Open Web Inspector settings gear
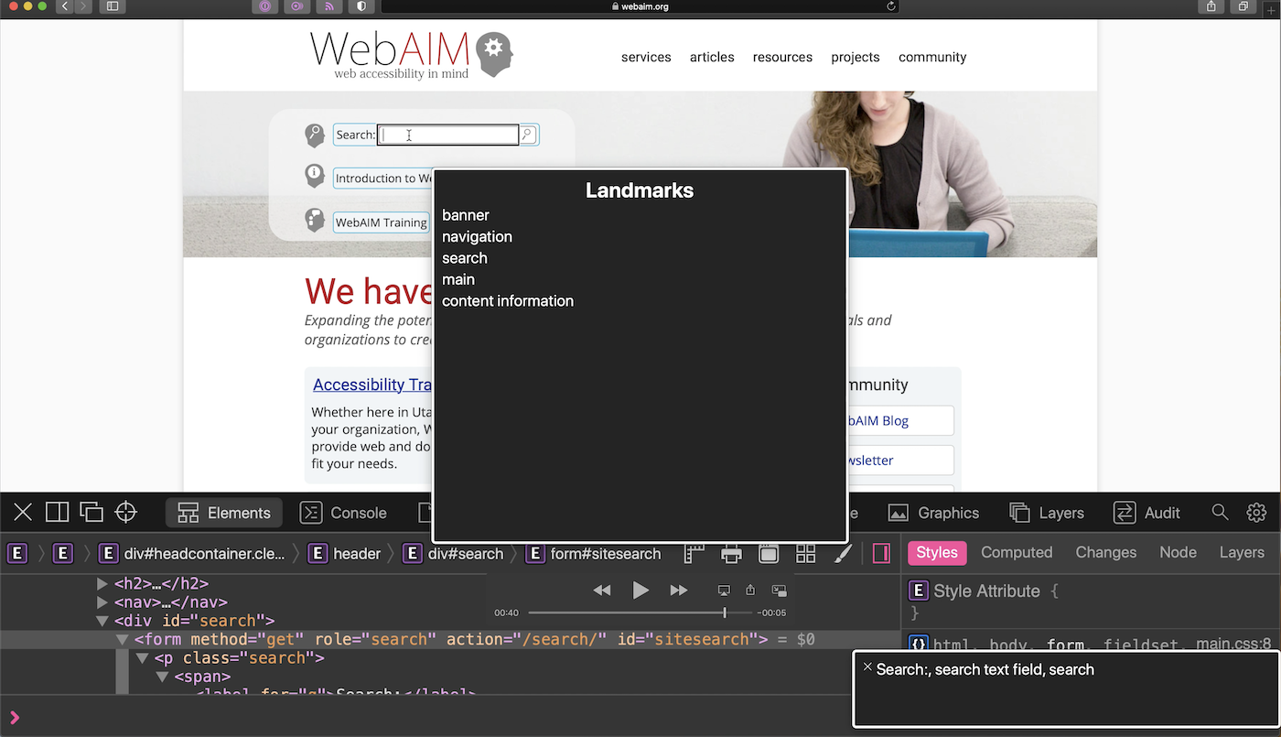This screenshot has height=737, width=1281. pos(1256,513)
